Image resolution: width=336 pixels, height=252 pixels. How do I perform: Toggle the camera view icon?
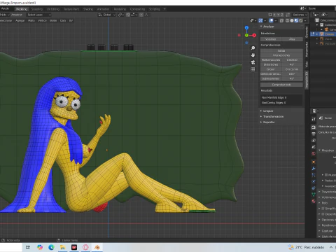point(253,62)
